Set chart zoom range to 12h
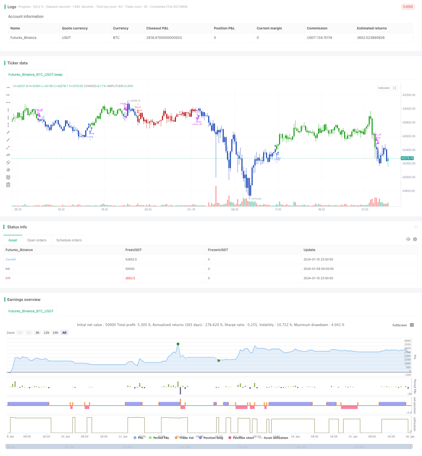 [46, 332]
